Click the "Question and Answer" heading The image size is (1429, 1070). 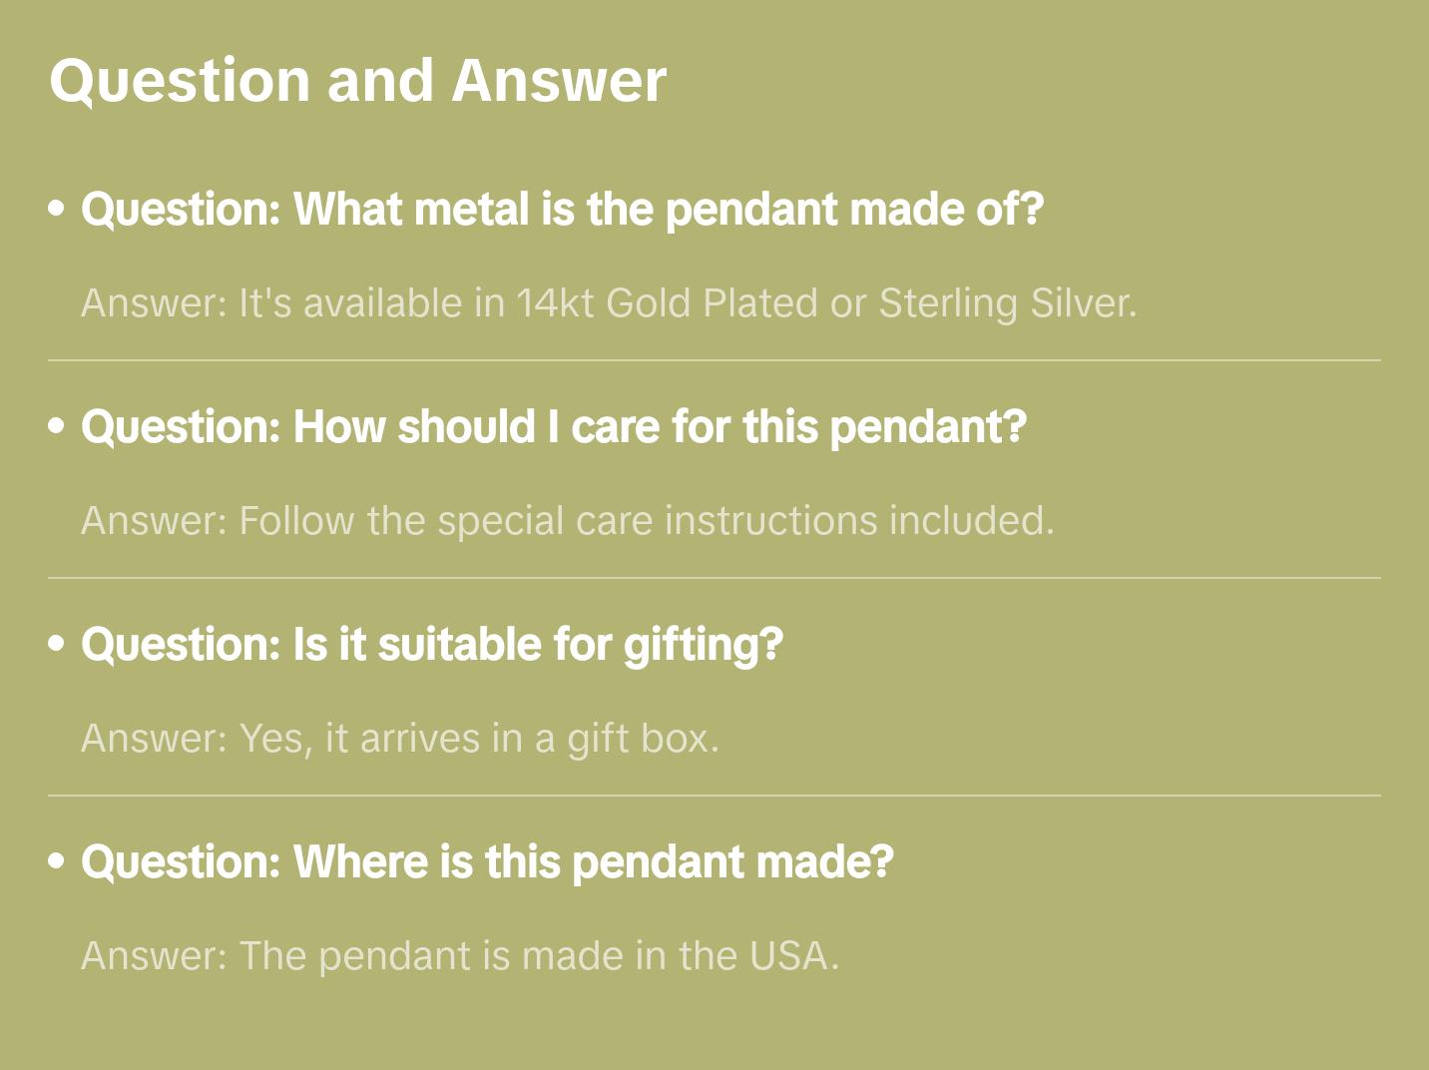pos(357,80)
